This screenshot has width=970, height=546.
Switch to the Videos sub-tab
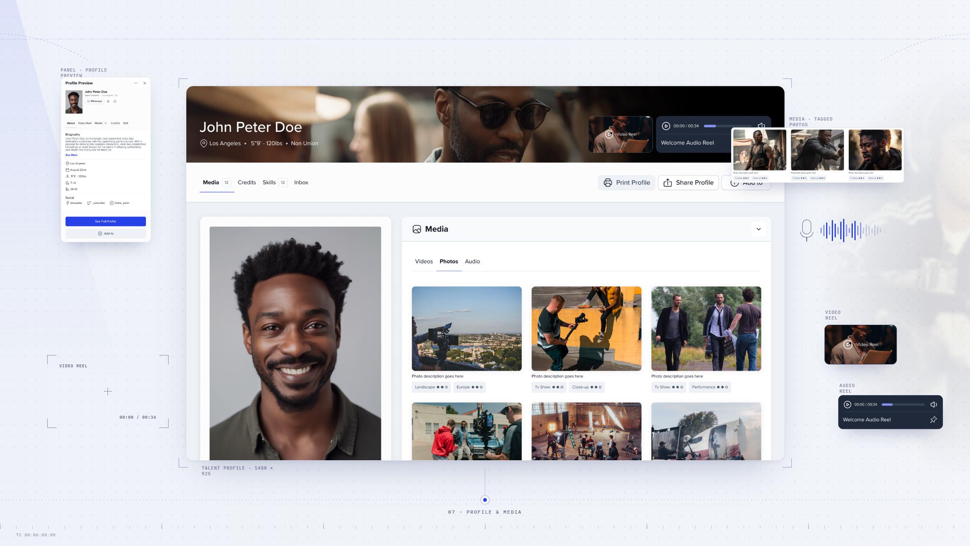[x=424, y=262]
